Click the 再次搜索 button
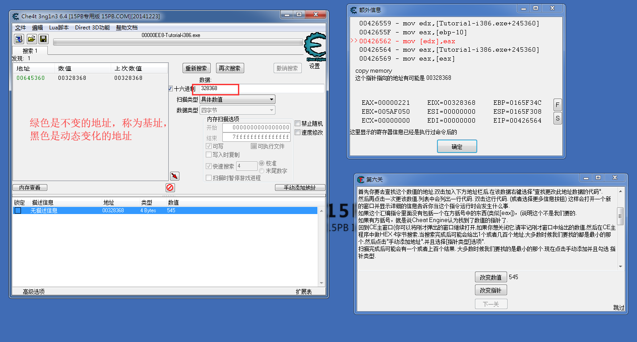 click(230, 68)
